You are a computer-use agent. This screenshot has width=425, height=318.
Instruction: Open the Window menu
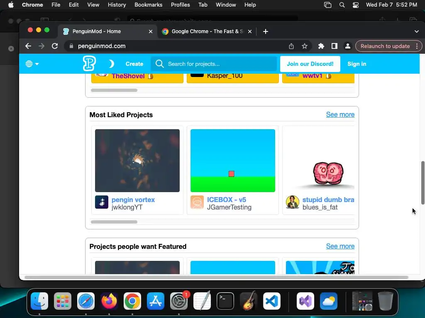coord(226,5)
